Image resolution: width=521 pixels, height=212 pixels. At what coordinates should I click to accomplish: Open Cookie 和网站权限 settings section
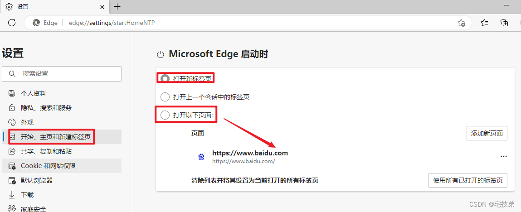62,165
